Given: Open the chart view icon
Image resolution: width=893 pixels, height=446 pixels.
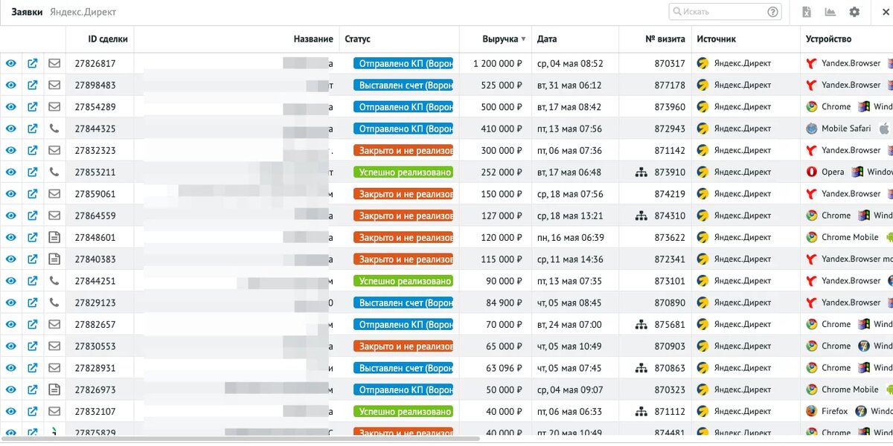Looking at the screenshot, I should click(x=830, y=12).
